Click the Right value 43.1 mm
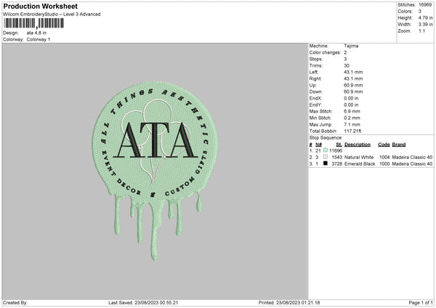Image resolution: width=436 pixels, height=308 pixels. [353, 78]
